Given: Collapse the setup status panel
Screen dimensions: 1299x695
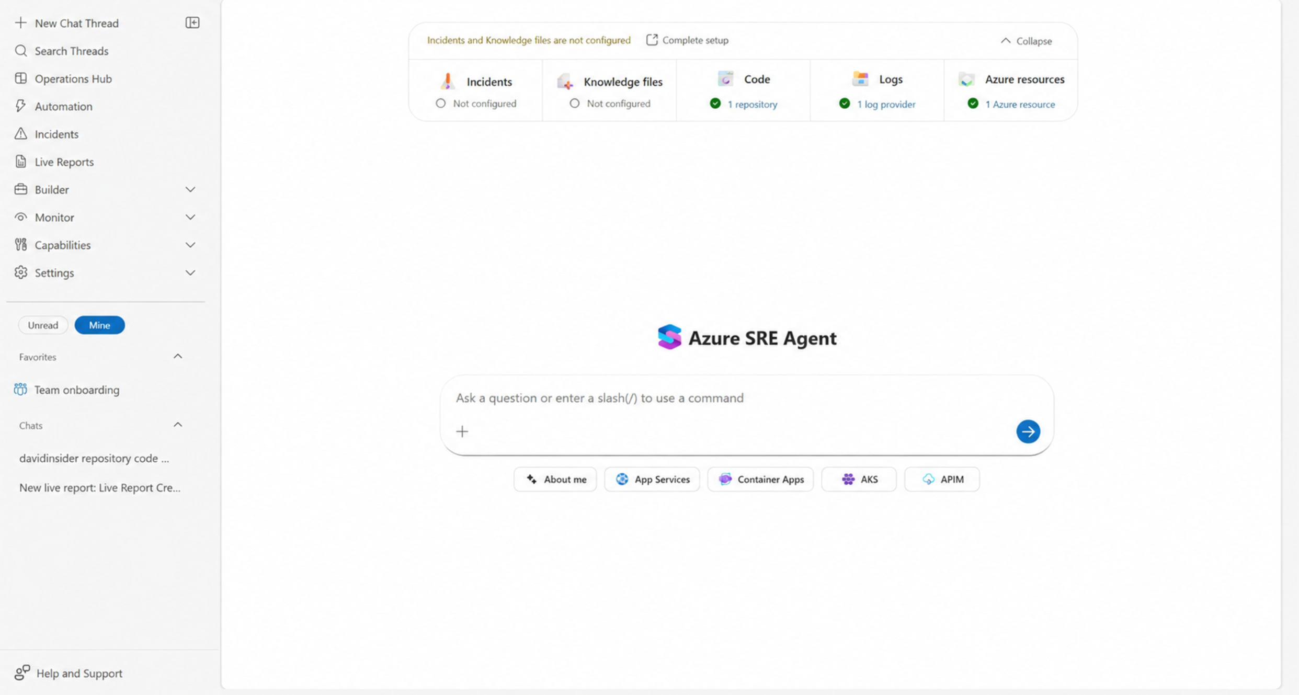Looking at the screenshot, I should 1026,41.
